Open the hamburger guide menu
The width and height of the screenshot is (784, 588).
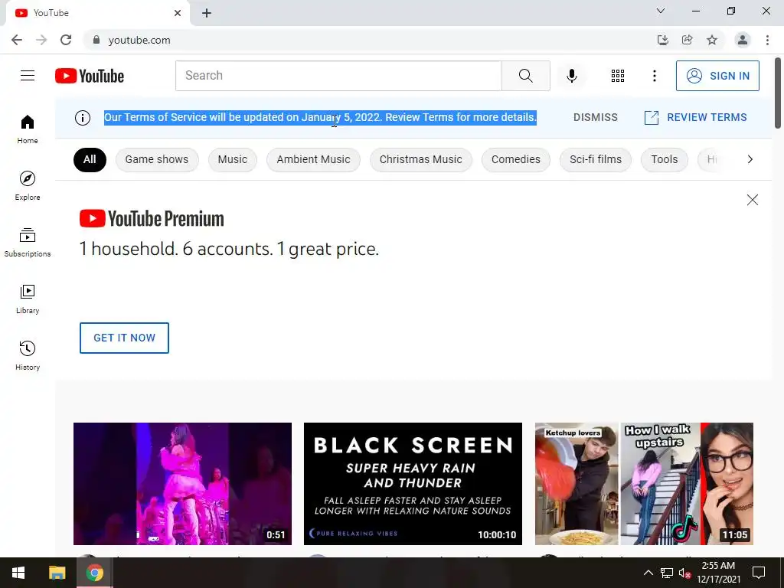[28, 76]
